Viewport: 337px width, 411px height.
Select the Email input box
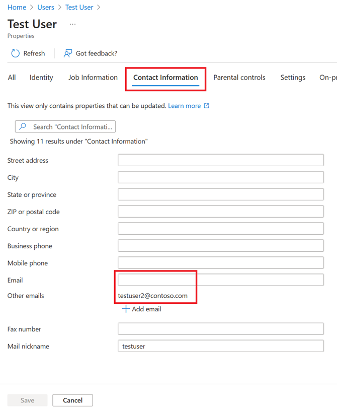[x=221, y=280]
